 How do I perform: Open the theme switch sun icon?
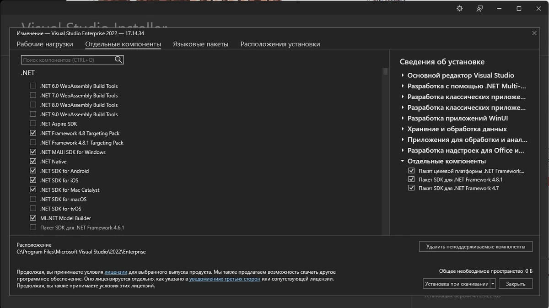[x=460, y=9]
